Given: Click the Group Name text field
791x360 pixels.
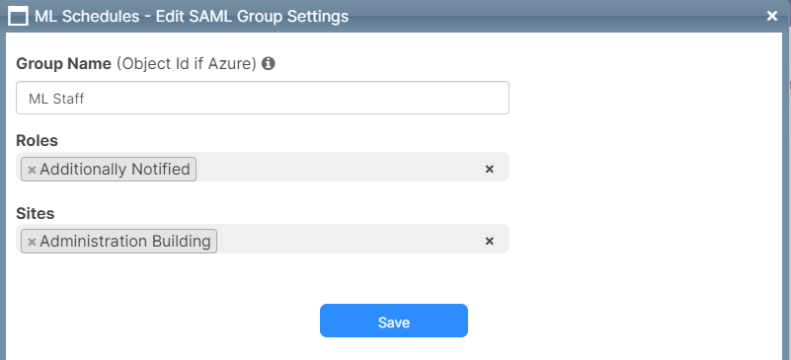Looking at the screenshot, I should (263, 98).
